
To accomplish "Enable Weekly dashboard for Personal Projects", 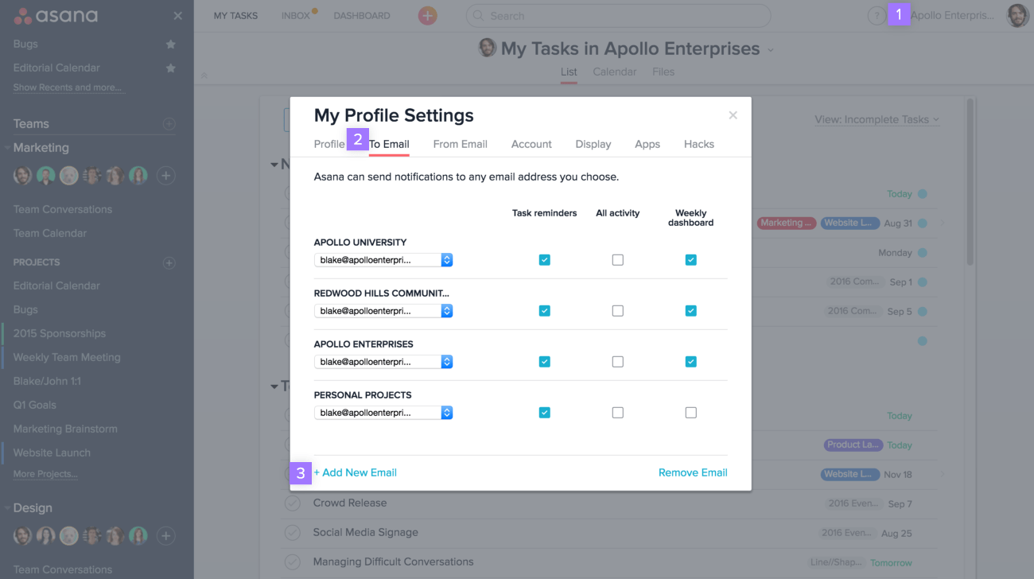I will [690, 413].
